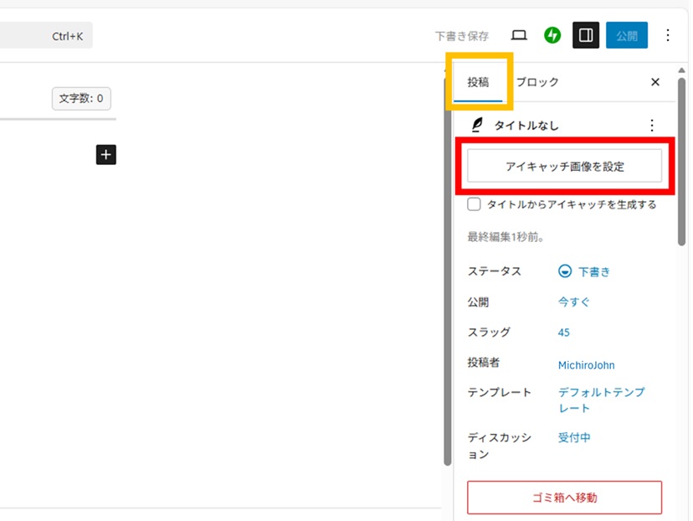Open the 今すぐ publish date picker
Image resolution: width=693 pixels, height=521 pixels.
(x=574, y=302)
